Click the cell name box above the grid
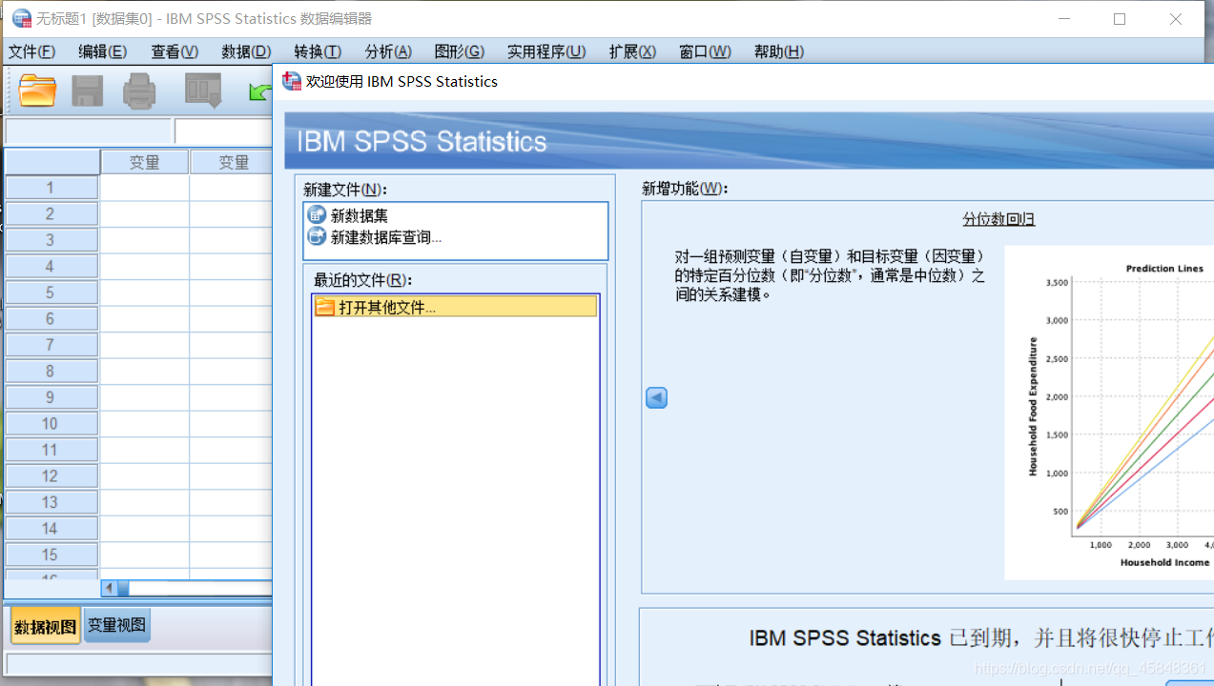The width and height of the screenshot is (1214, 686). coord(88,131)
